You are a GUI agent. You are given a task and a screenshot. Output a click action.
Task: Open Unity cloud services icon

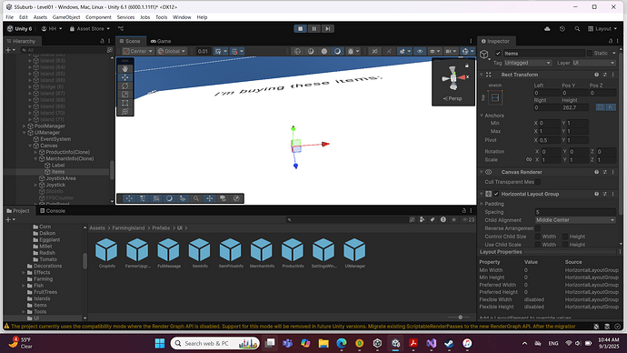pyautogui.click(x=547, y=29)
